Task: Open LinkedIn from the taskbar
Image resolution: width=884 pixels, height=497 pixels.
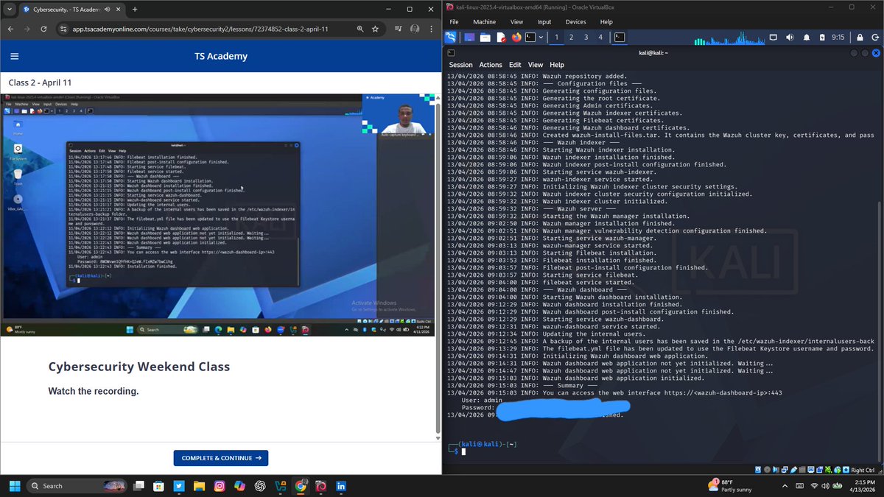Action: tap(341, 486)
